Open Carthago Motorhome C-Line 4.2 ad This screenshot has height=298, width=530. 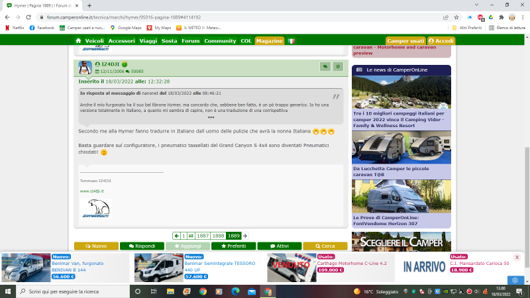[x=352, y=263]
